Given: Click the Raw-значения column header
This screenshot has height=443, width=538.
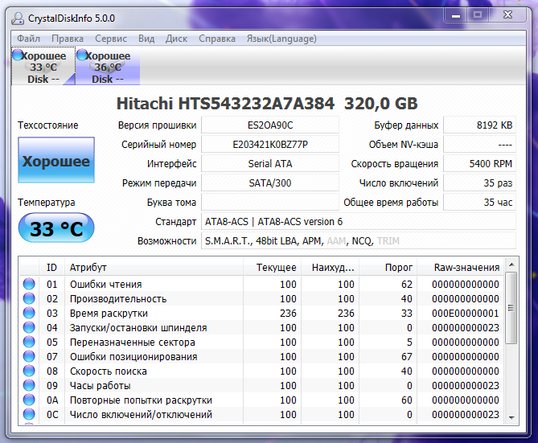Looking at the screenshot, I should pos(461,267).
